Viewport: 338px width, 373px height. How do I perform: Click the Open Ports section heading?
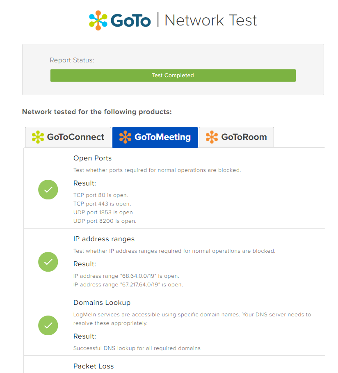pyautogui.click(x=92, y=158)
